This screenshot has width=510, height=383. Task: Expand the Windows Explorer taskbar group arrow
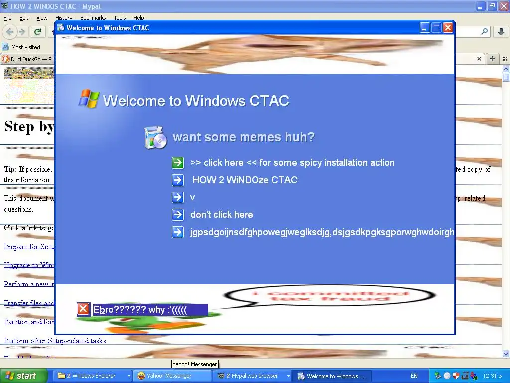pos(129,376)
